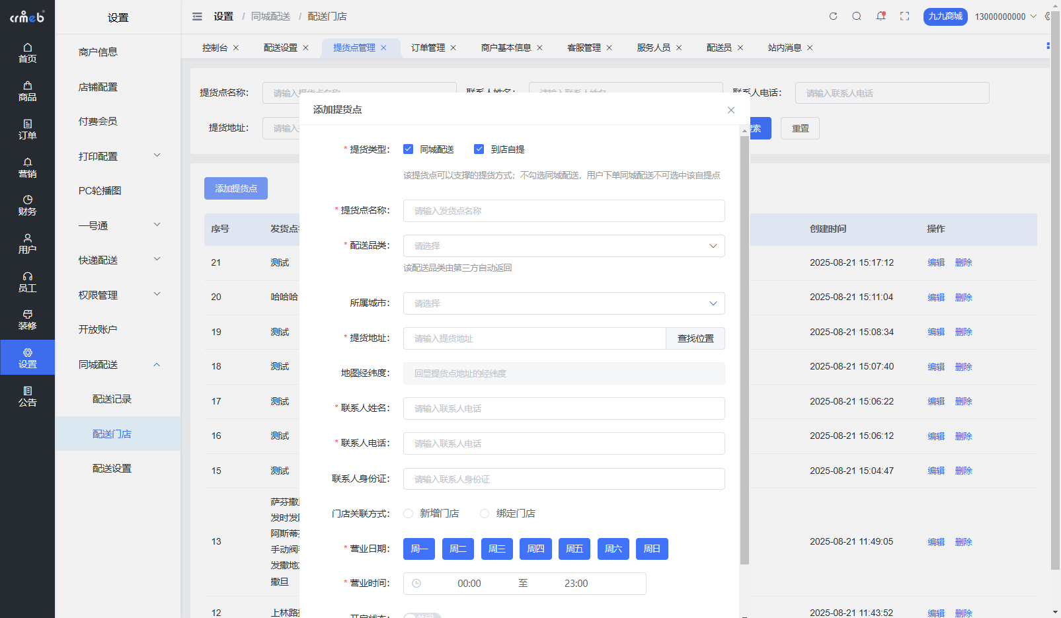Click the 00:00 start time field

(x=469, y=584)
